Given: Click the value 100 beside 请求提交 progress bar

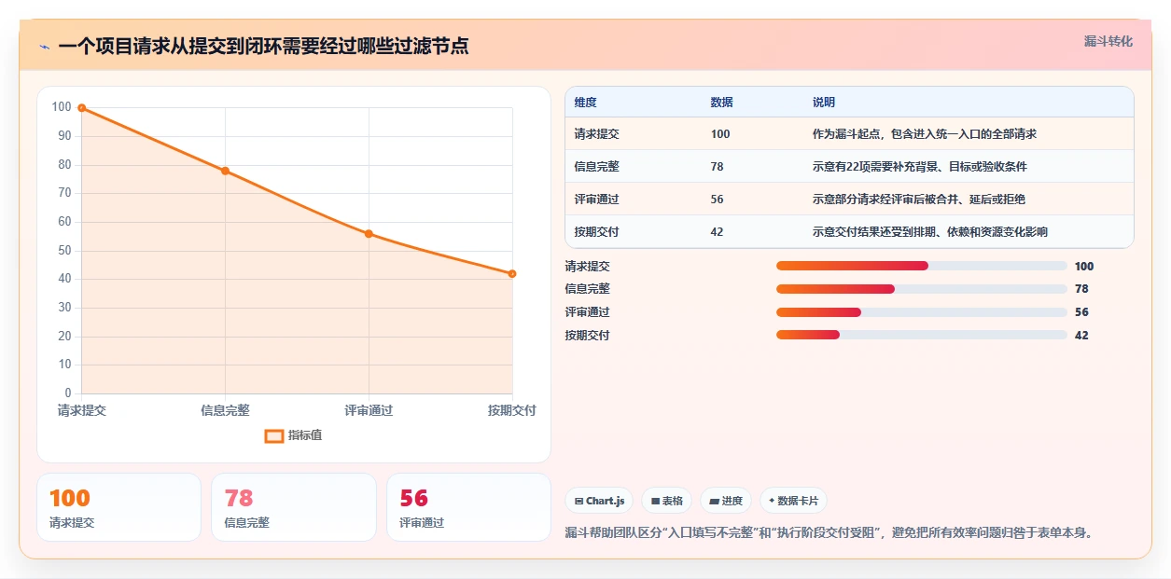Looking at the screenshot, I should [x=1084, y=266].
